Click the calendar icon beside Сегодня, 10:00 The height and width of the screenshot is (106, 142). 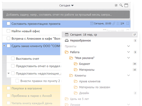coord(92,23)
